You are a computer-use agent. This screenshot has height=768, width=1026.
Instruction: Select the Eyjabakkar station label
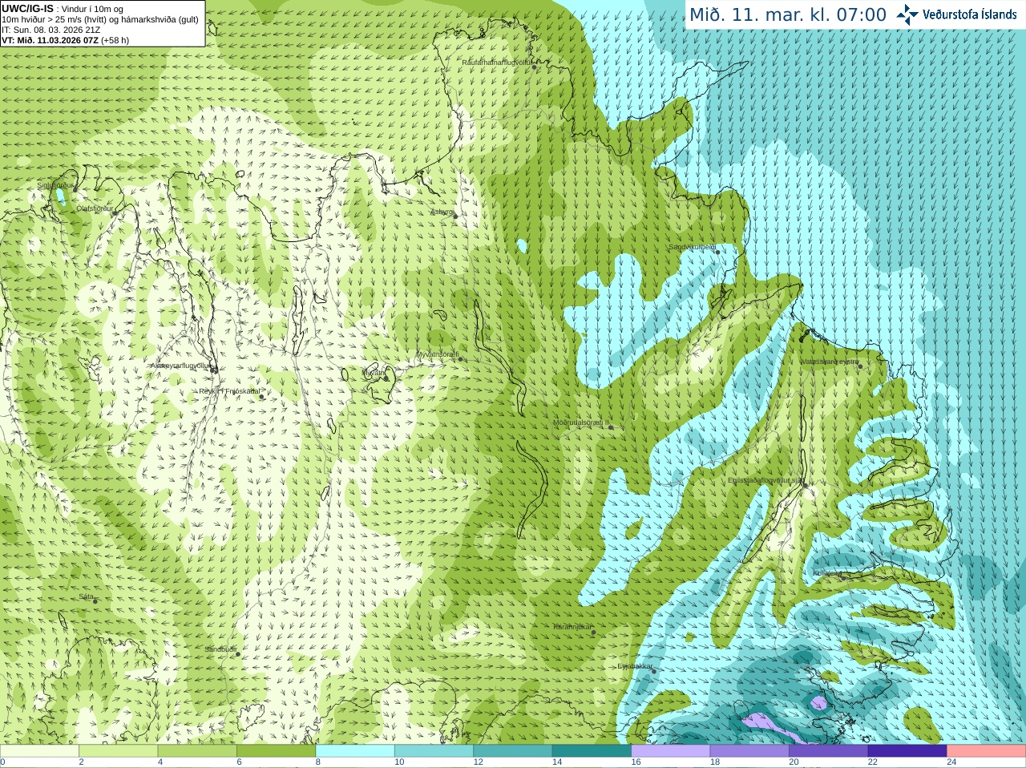(636, 666)
